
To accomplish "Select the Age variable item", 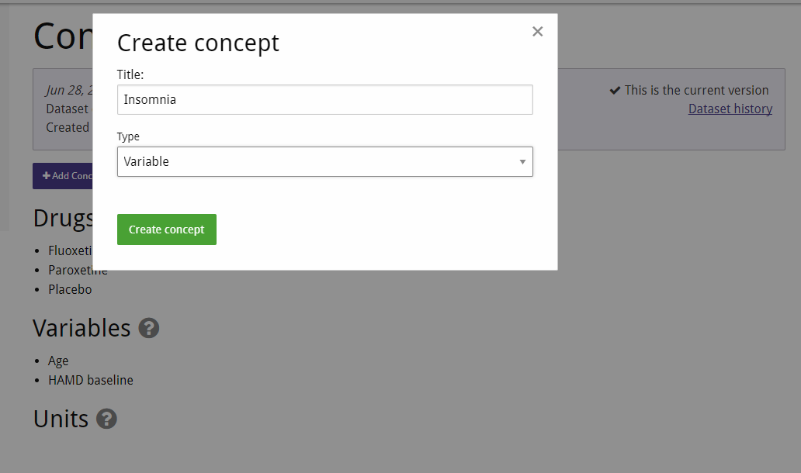I will tap(58, 361).
